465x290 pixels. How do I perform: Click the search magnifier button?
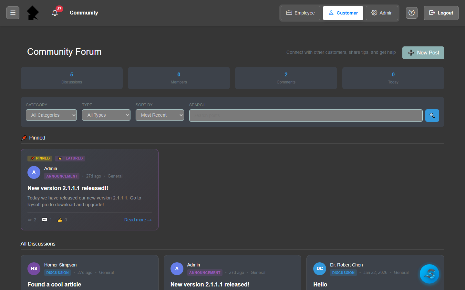tap(432, 115)
